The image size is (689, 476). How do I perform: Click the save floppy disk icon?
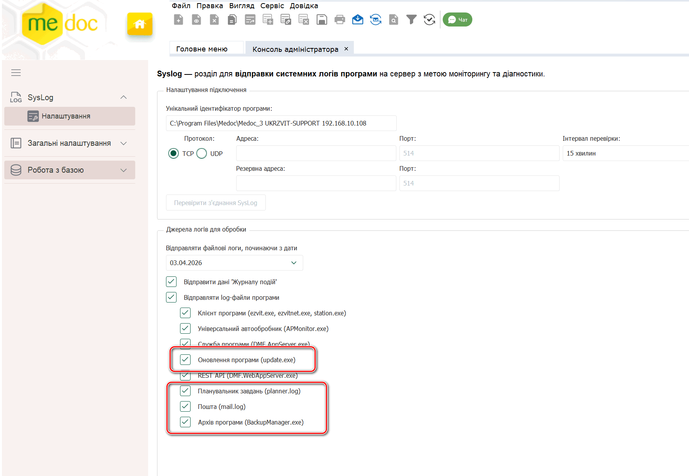(322, 19)
